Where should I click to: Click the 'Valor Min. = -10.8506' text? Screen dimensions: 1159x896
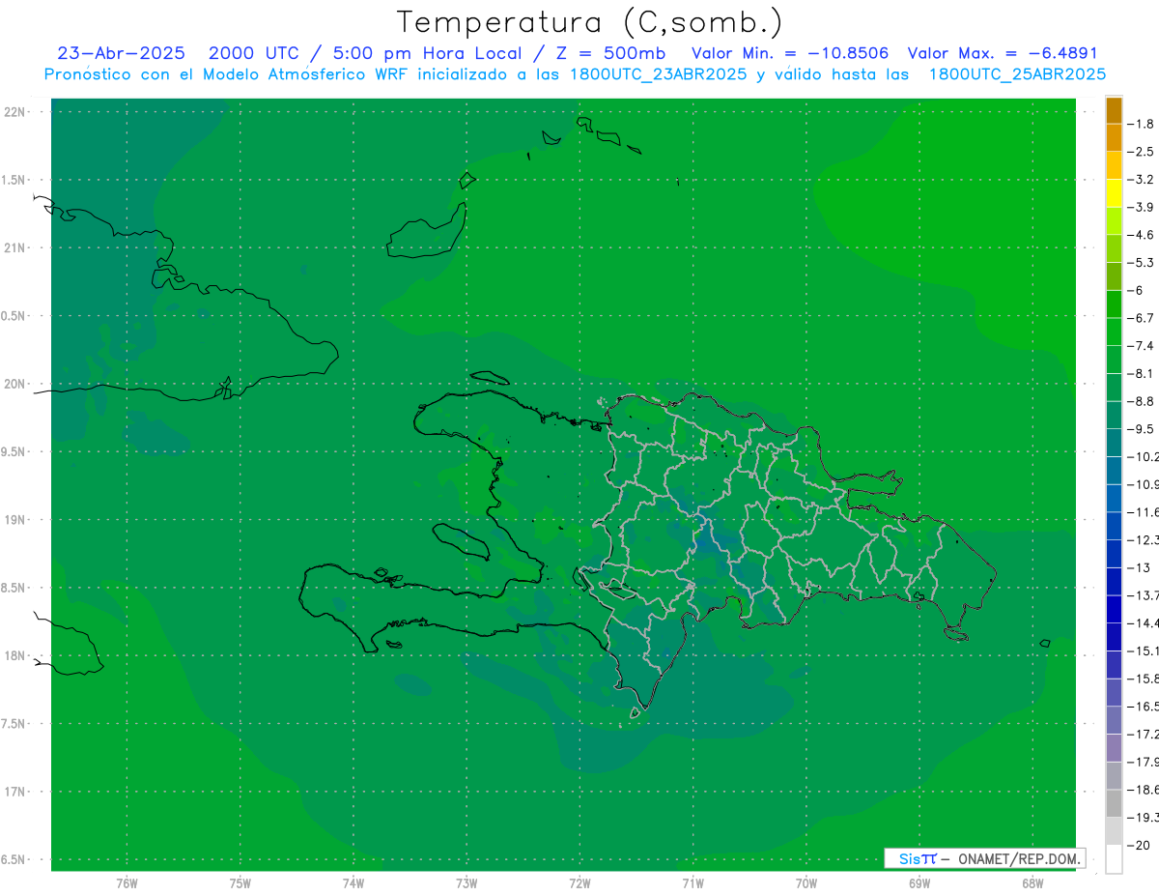pos(790,53)
